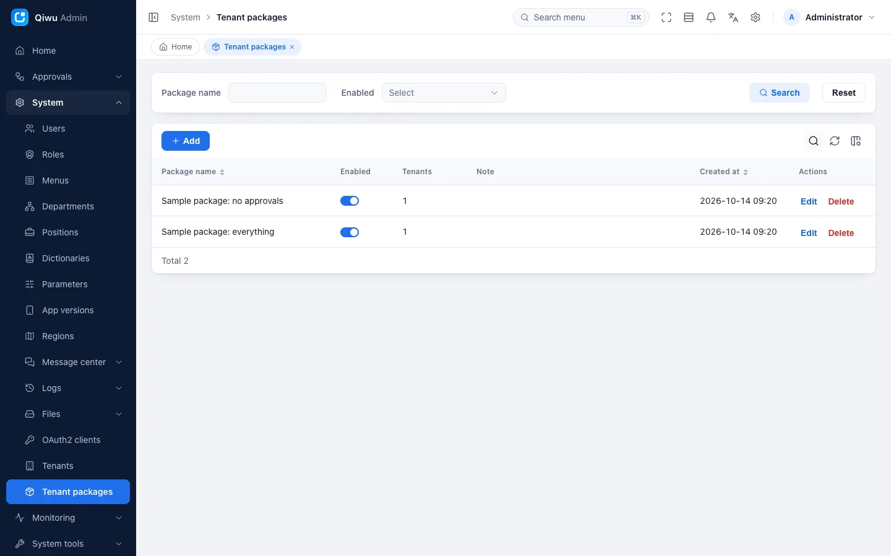This screenshot has width=891, height=556.
Task: Switch to the Home tab
Action: [x=176, y=47]
